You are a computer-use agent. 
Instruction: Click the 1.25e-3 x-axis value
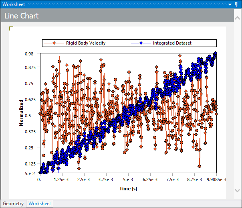coord(61,179)
